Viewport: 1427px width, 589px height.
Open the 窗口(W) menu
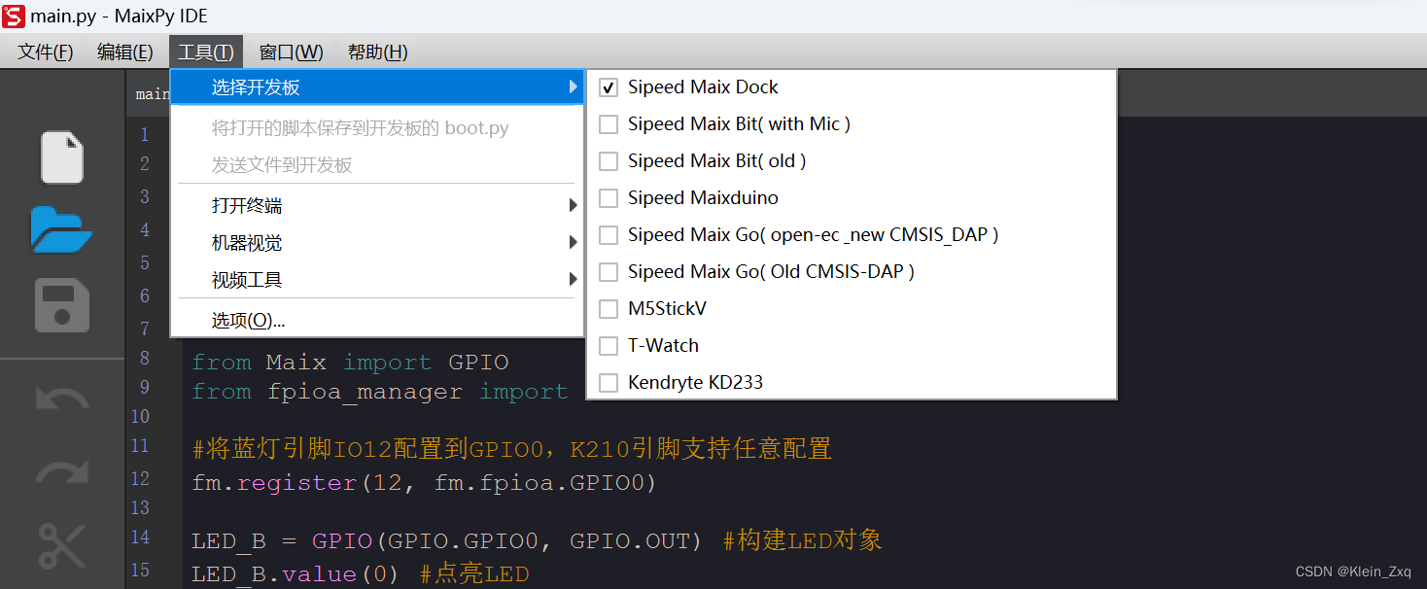291,52
